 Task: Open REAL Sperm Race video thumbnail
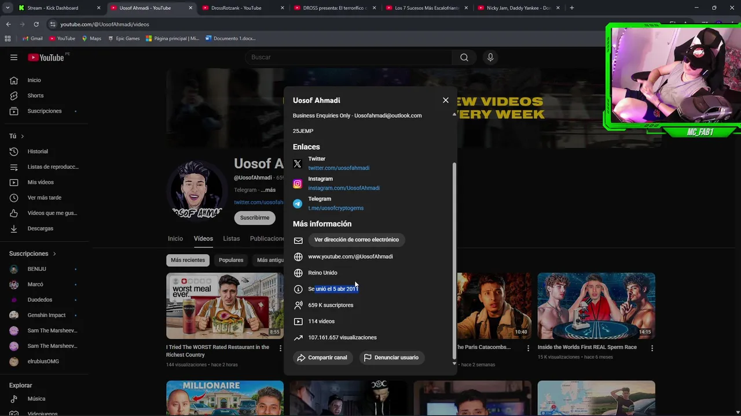(x=596, y=306)
